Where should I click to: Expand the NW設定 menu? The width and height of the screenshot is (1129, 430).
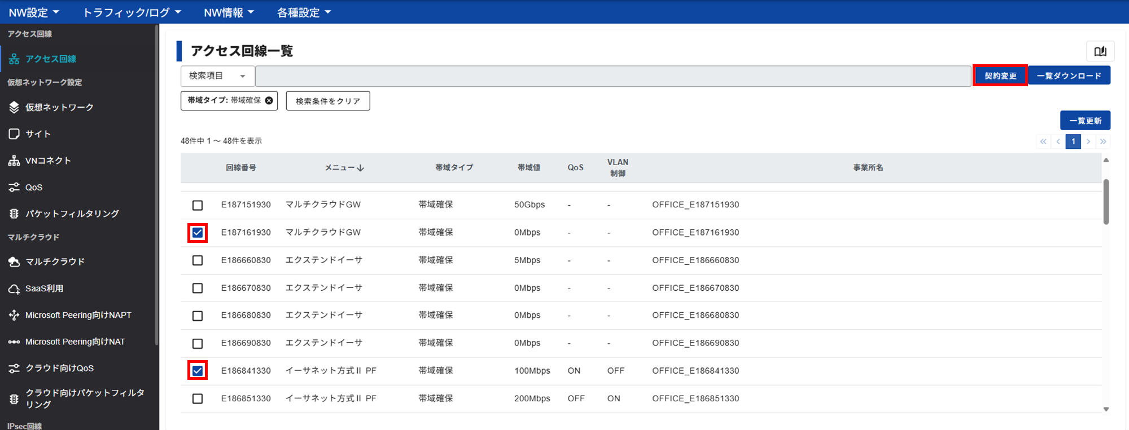pyautogui.click(x=34, y=12)
